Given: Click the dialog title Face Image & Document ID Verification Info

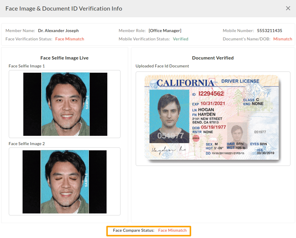Looking at the screenshot, I should (x=64, y=8).
